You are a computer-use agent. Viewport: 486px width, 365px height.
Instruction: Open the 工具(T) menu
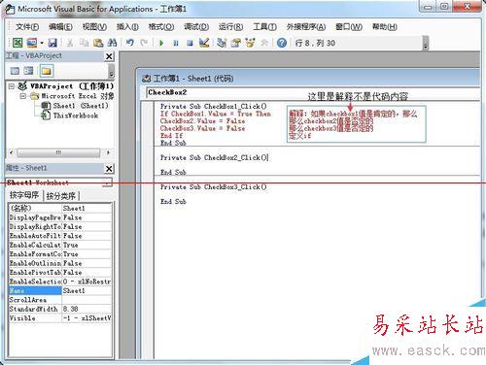pyautogui.click(x=264, y=26)
